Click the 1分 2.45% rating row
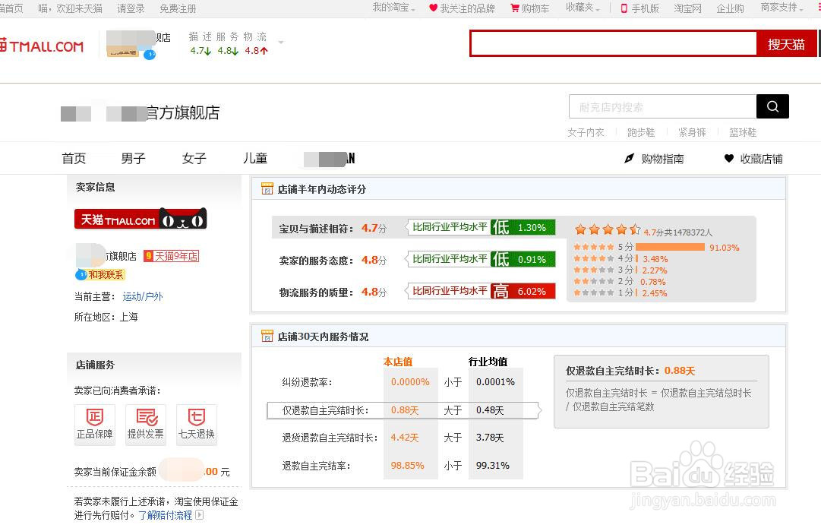Viewport: 821px width, 528px height. coord(620,292)
